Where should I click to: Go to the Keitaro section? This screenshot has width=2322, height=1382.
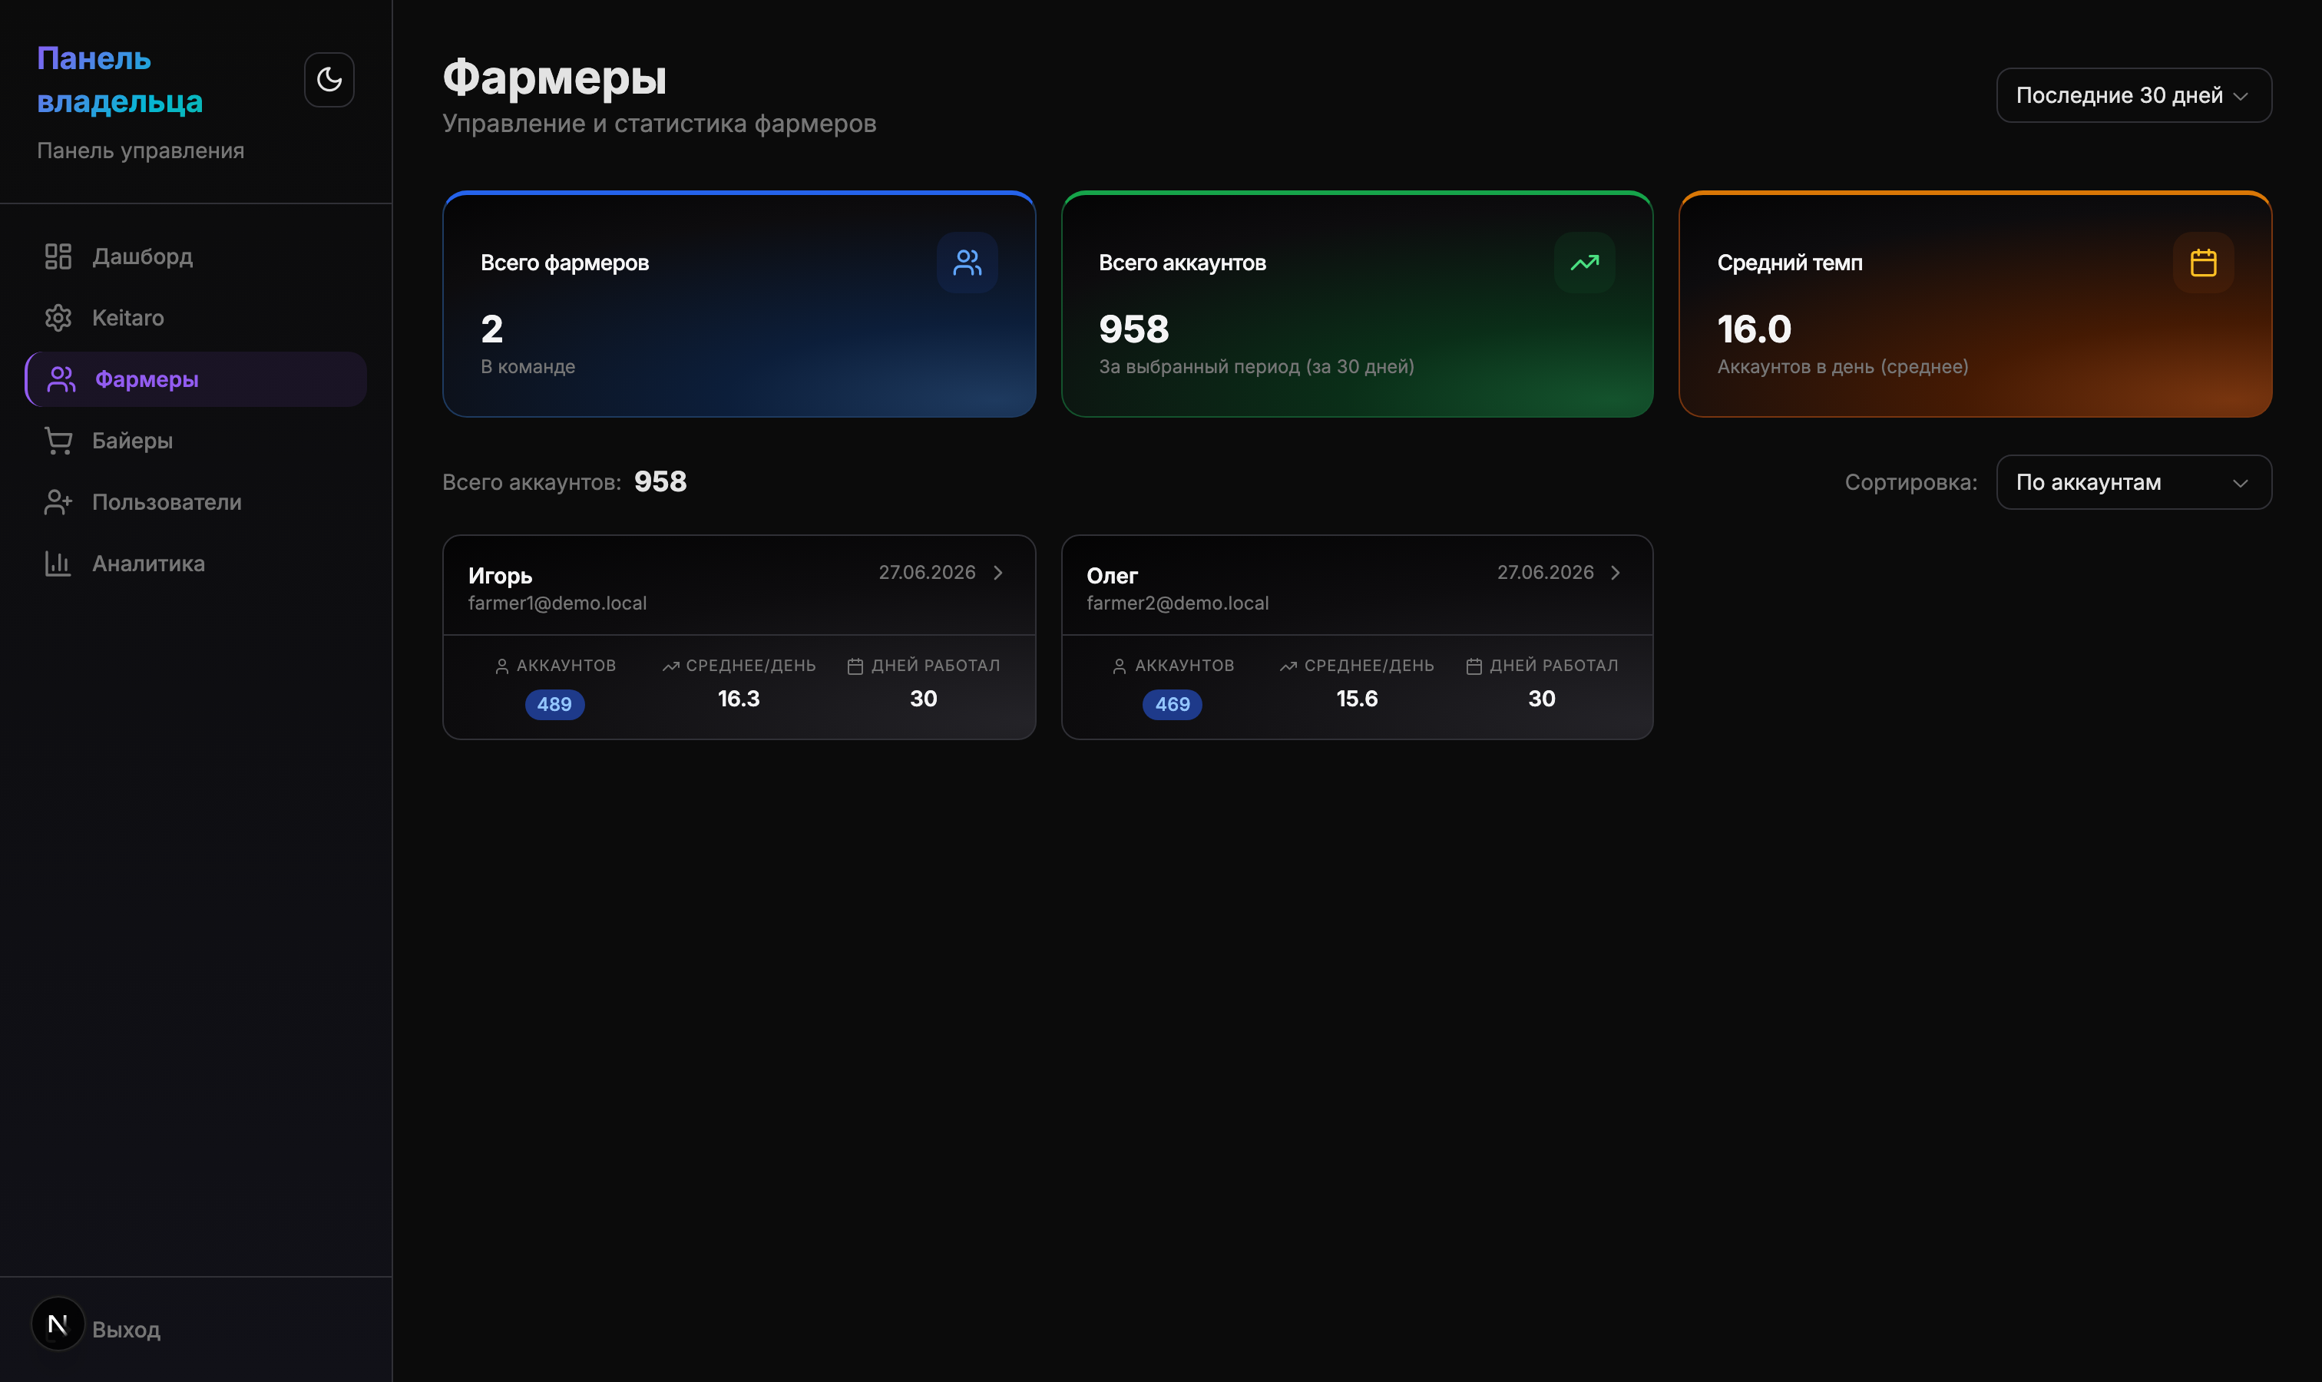(x=196, y=318)
